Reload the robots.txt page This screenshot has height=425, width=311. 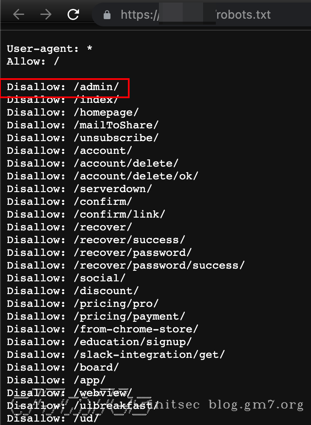[x=73, y=15]
